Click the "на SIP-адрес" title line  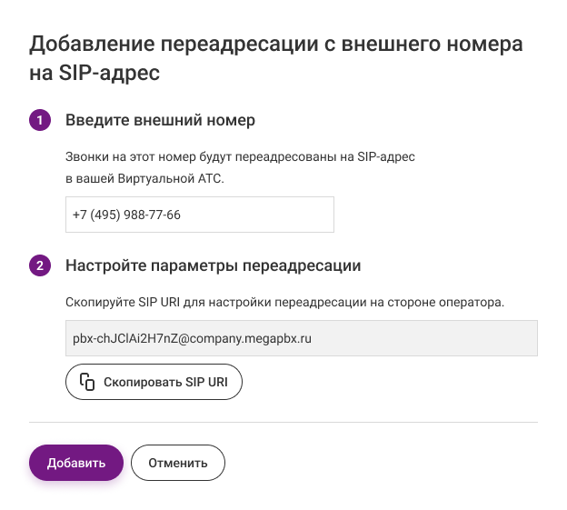[x=95, y=74]
